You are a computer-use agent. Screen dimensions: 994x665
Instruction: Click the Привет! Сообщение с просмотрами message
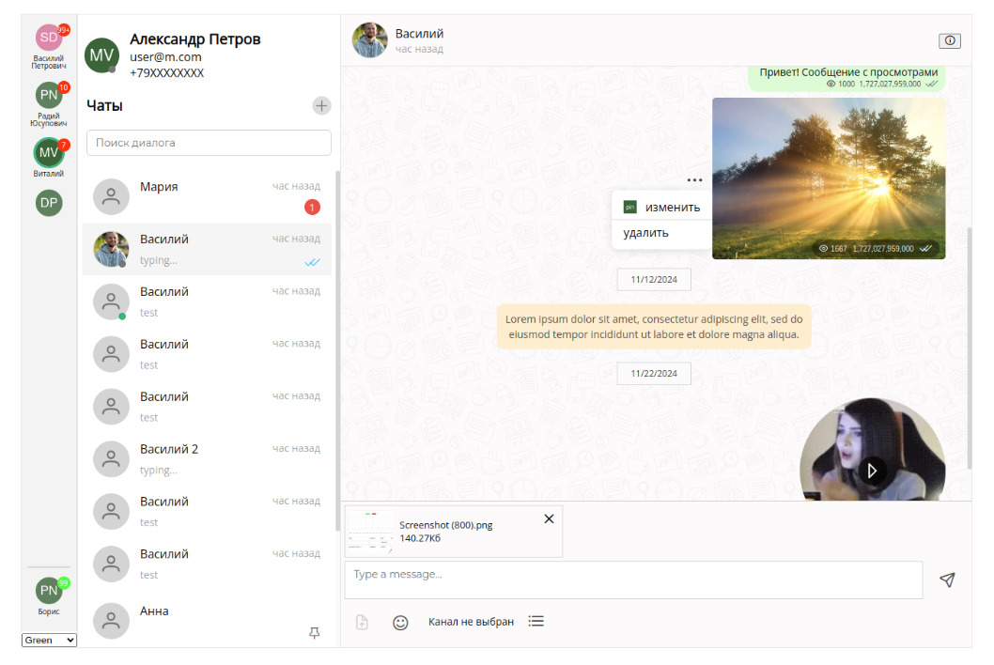[847, 77]
